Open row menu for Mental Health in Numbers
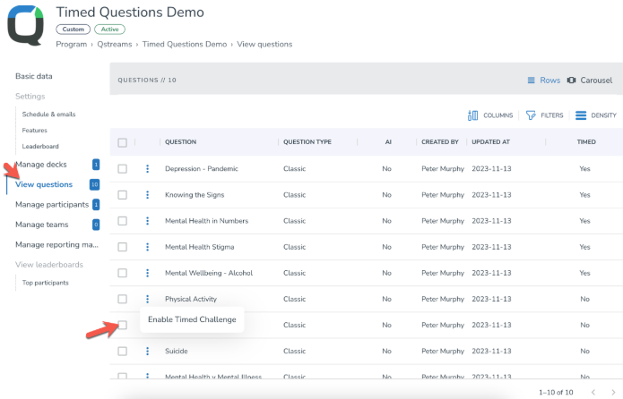Image resolution: width=623 pixels, height=399 pixels. pyautogui.click(x=147, y=221)
